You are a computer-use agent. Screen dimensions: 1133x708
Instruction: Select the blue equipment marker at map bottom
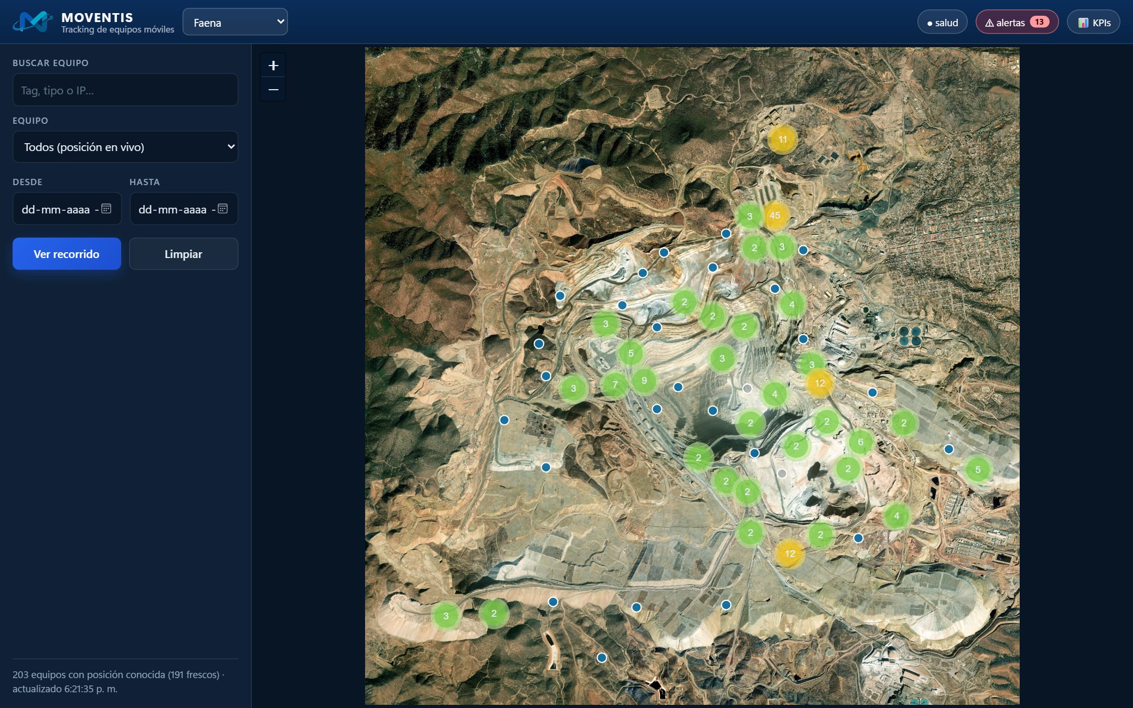[x=602, y=658]
